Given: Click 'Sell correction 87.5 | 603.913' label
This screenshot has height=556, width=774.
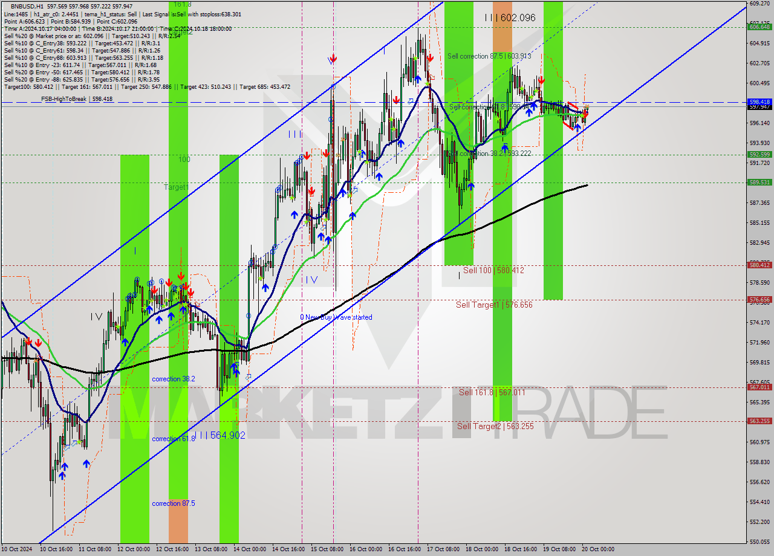Looking at the screenshot, I should pyautogui.click(x=489, y=56).
